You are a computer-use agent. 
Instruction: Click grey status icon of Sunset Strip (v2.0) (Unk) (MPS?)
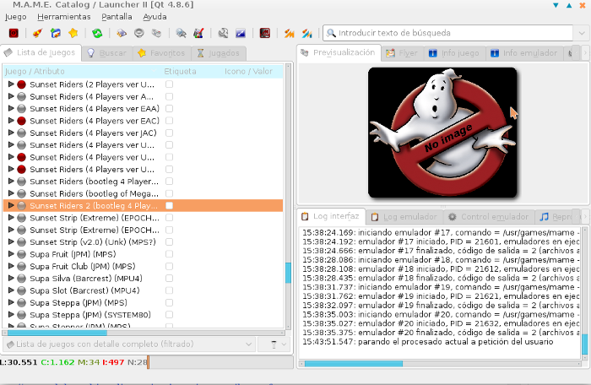[x=21, y=242]
